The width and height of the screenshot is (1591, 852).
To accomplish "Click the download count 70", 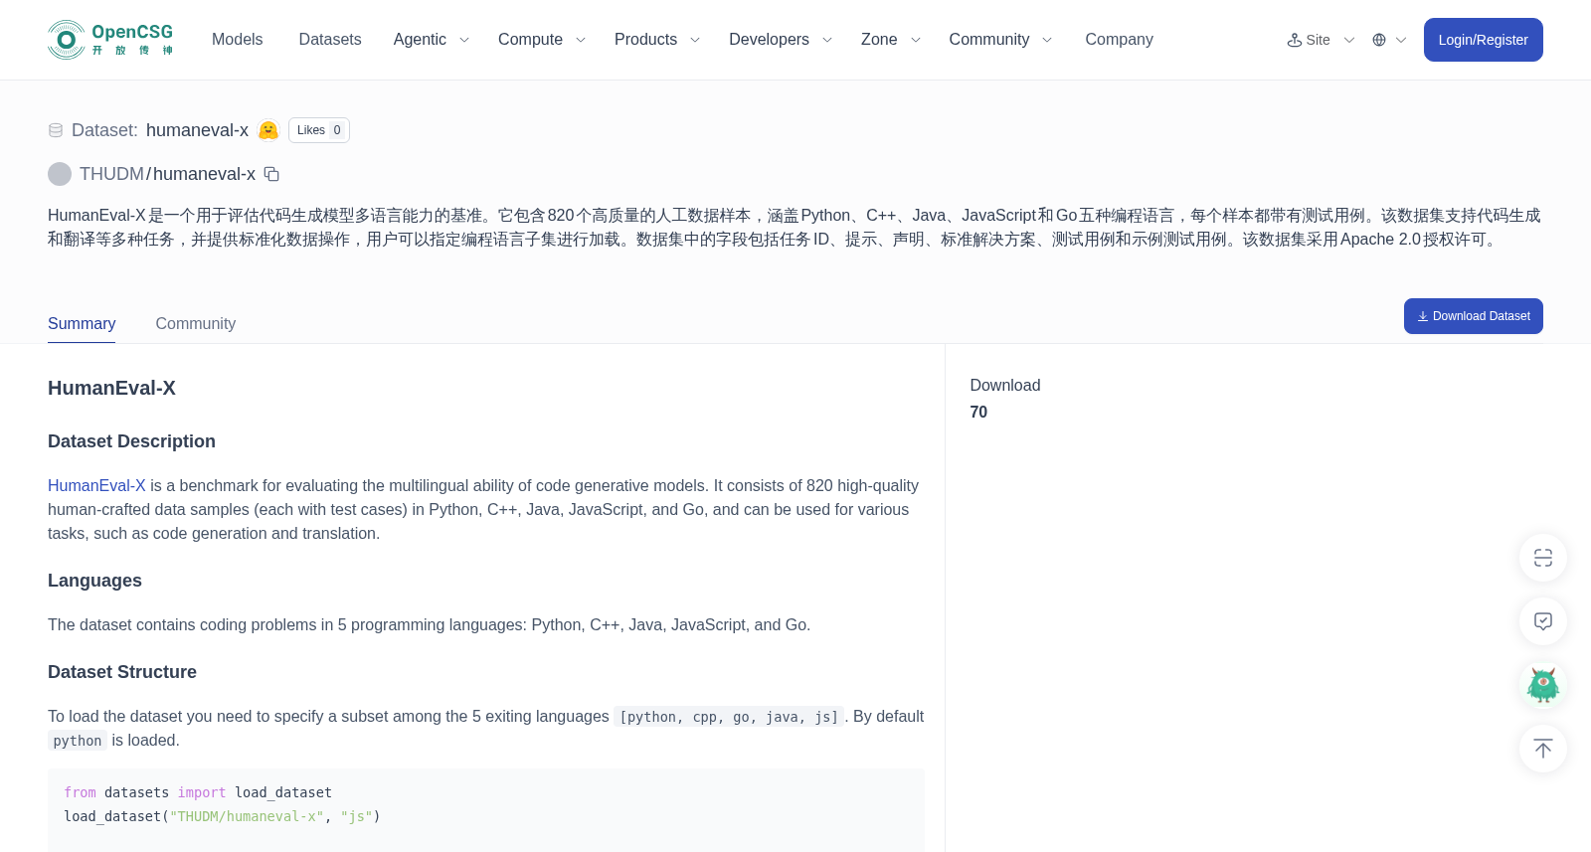I will [978, 412].
